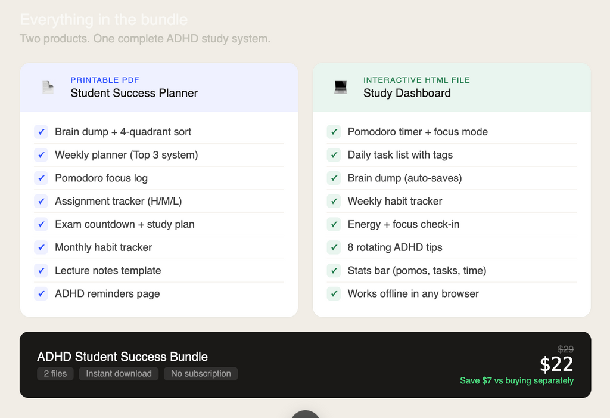Click green checkmark next to Daily task list with tags

click(x=334, y=155)
